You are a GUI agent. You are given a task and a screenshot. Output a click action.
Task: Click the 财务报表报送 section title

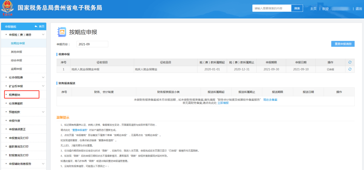pos(67,83)
